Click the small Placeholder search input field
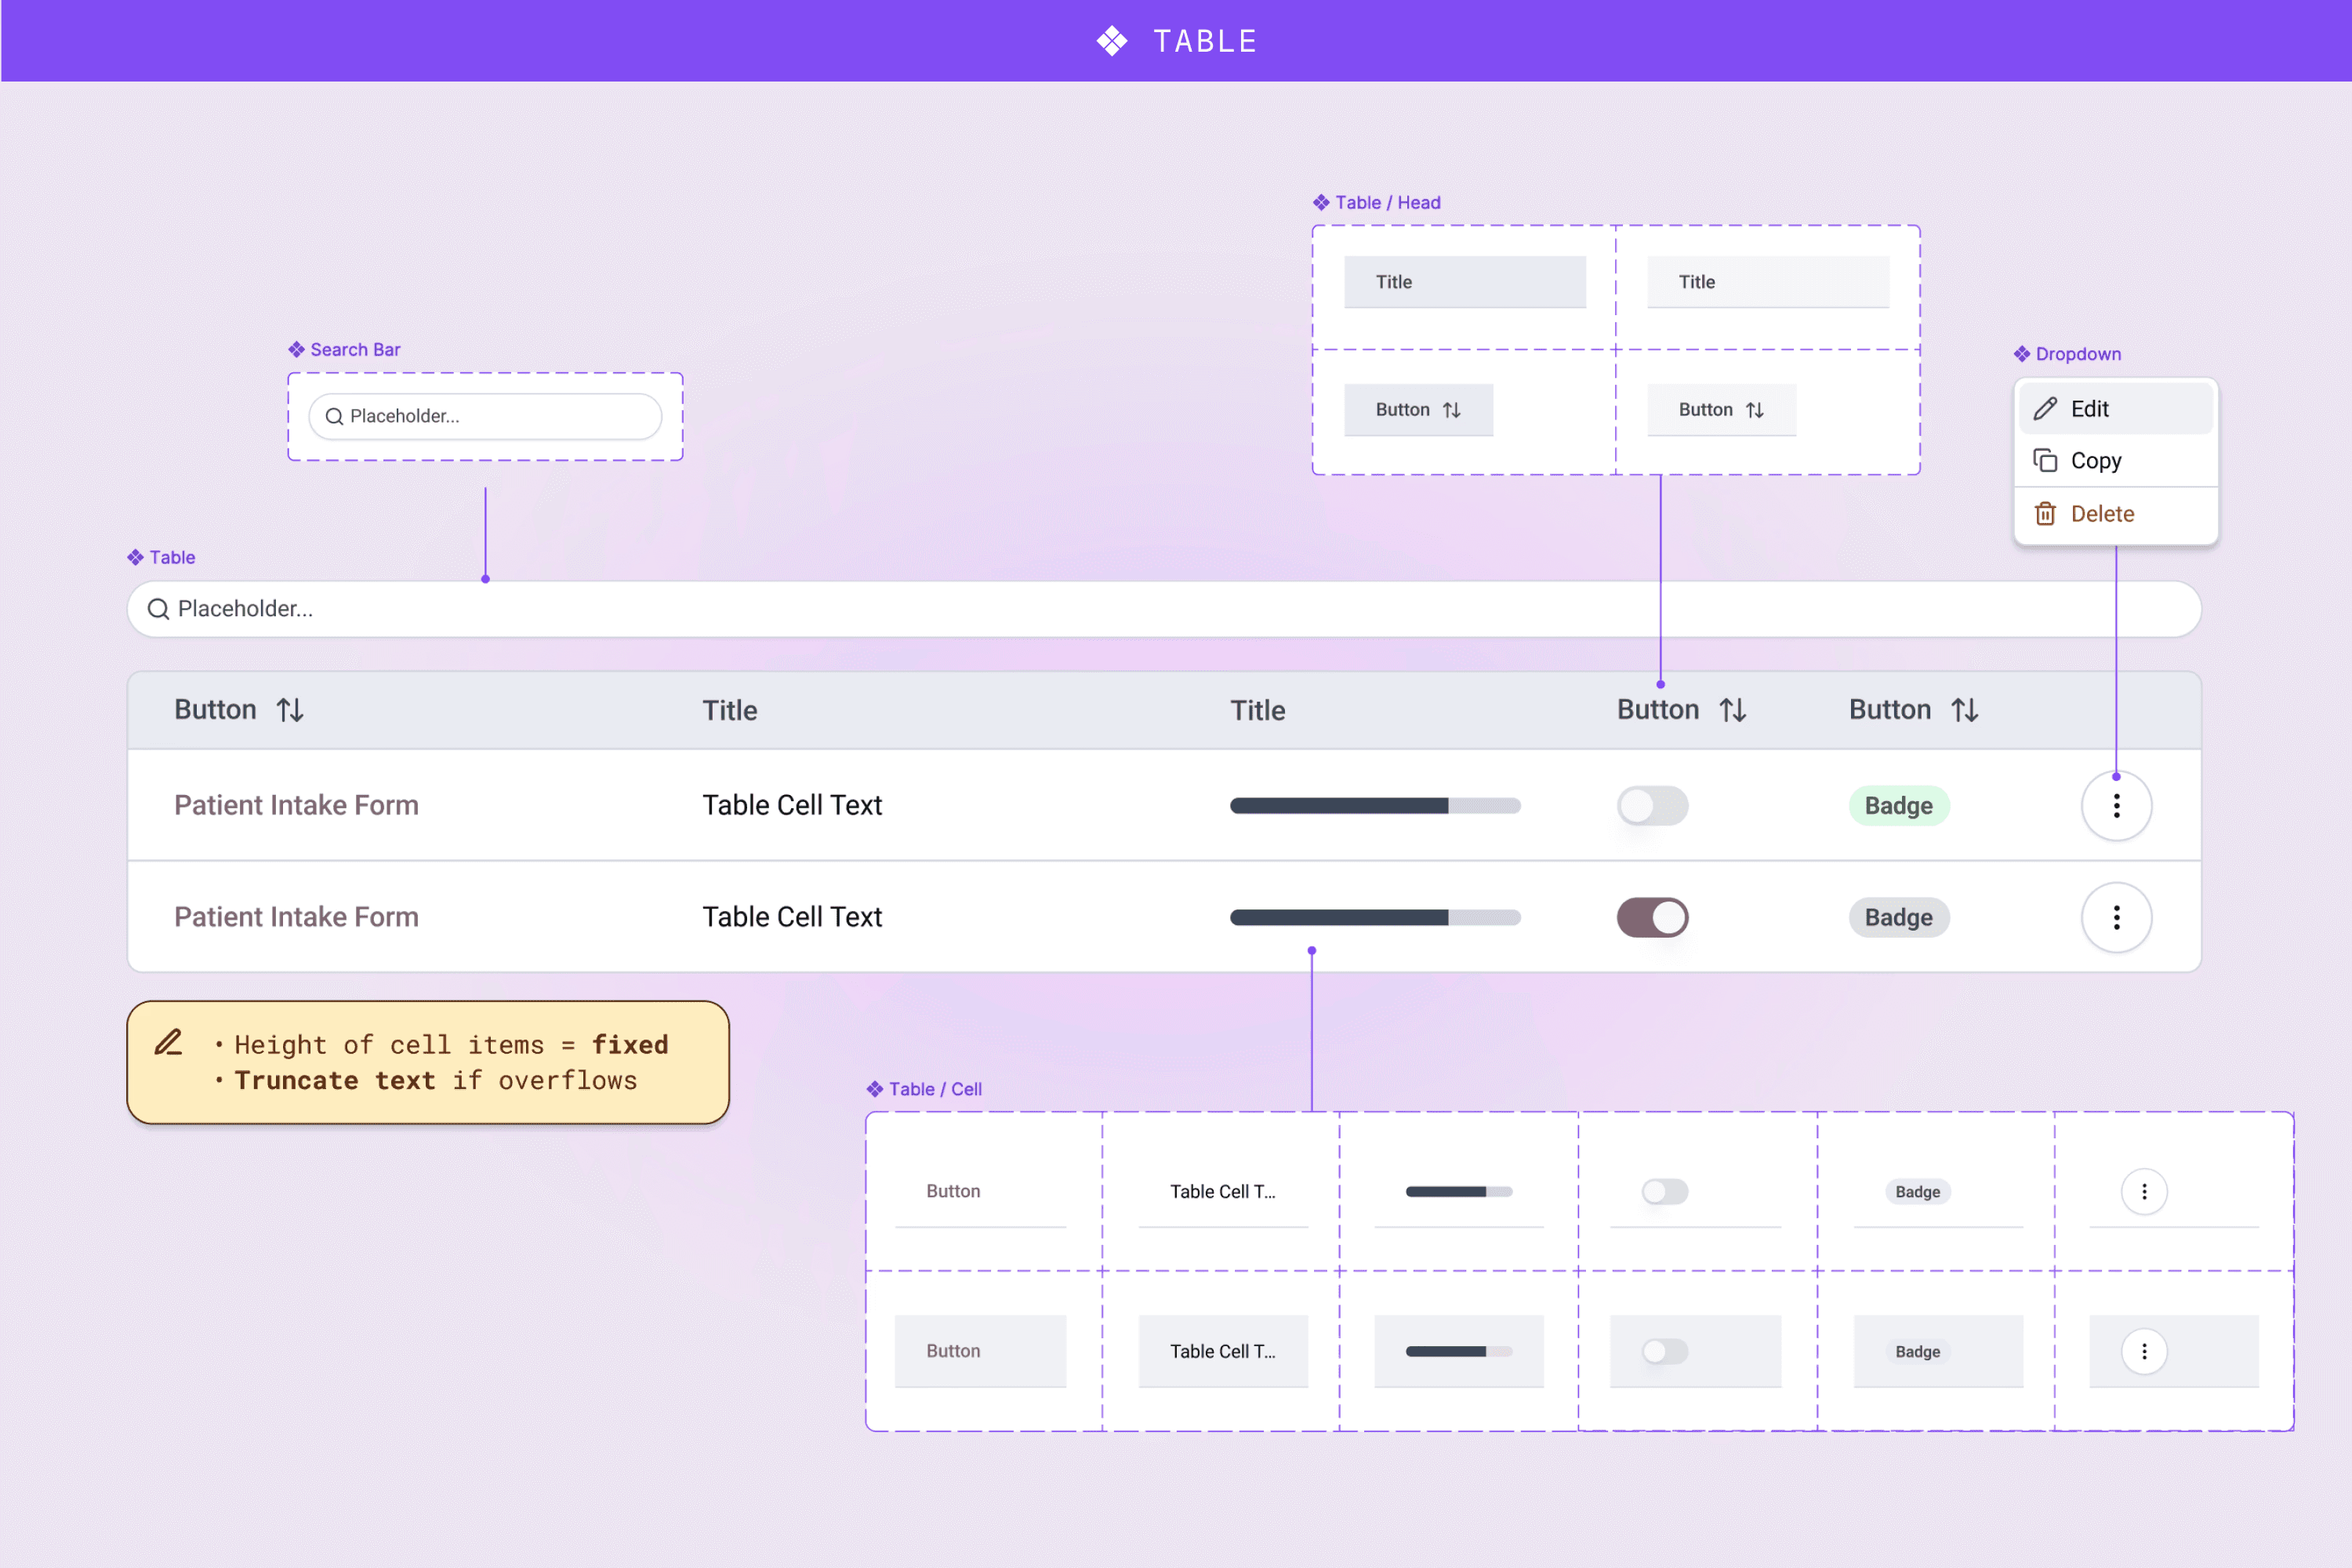This screenshot has width=2352, height=1568. [x=485, y=417]
